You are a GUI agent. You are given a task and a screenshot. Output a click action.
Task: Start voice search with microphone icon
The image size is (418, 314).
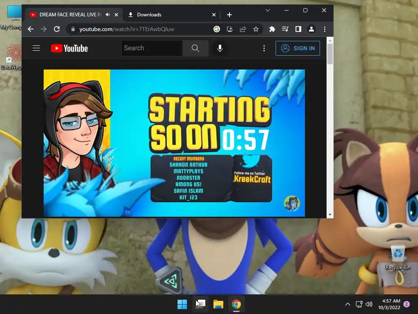[x=220, y=48]
